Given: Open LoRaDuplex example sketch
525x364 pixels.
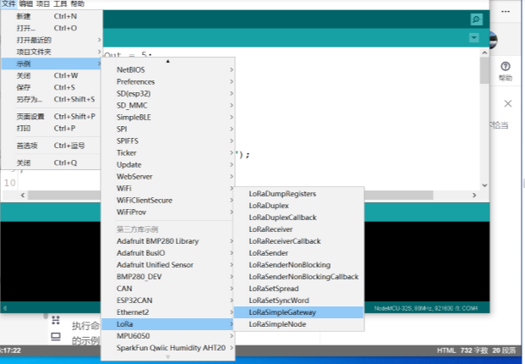Looking at the screenshot, I should (298, 206).
